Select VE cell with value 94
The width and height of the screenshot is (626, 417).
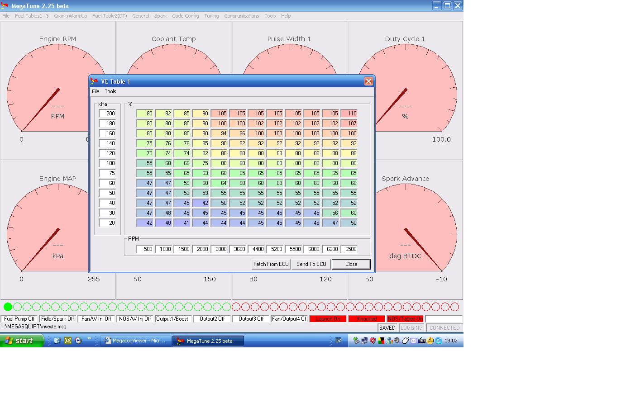[219, 133]
